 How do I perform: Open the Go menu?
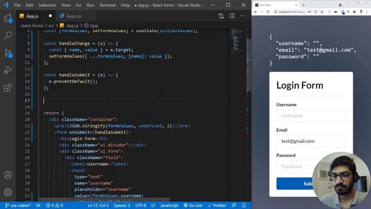pyautogui.click(x=79, y=5)
